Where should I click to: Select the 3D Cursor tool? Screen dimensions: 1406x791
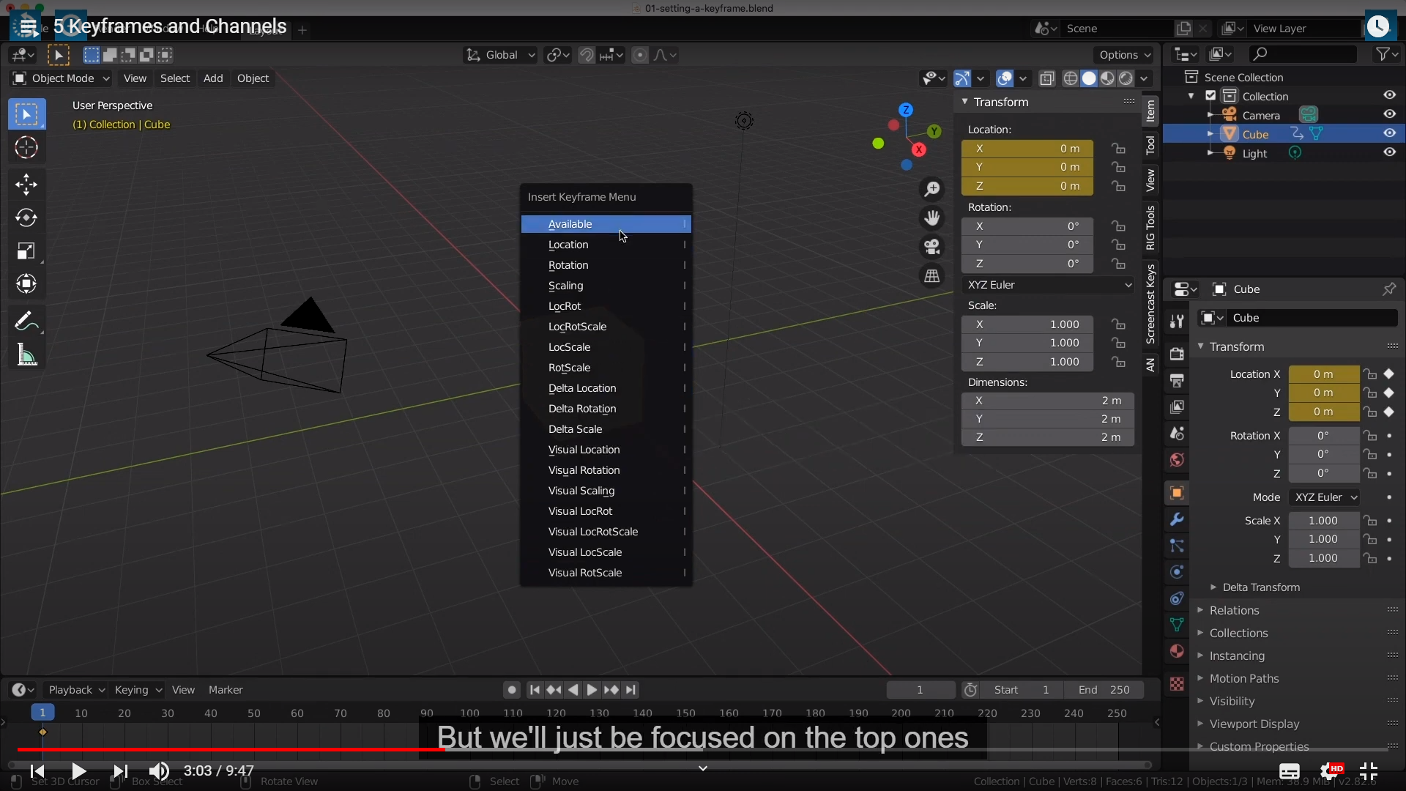[x=26, y=148]
